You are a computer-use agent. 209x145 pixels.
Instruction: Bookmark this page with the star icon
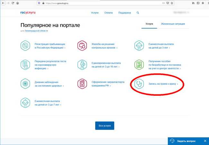[172, 3]
